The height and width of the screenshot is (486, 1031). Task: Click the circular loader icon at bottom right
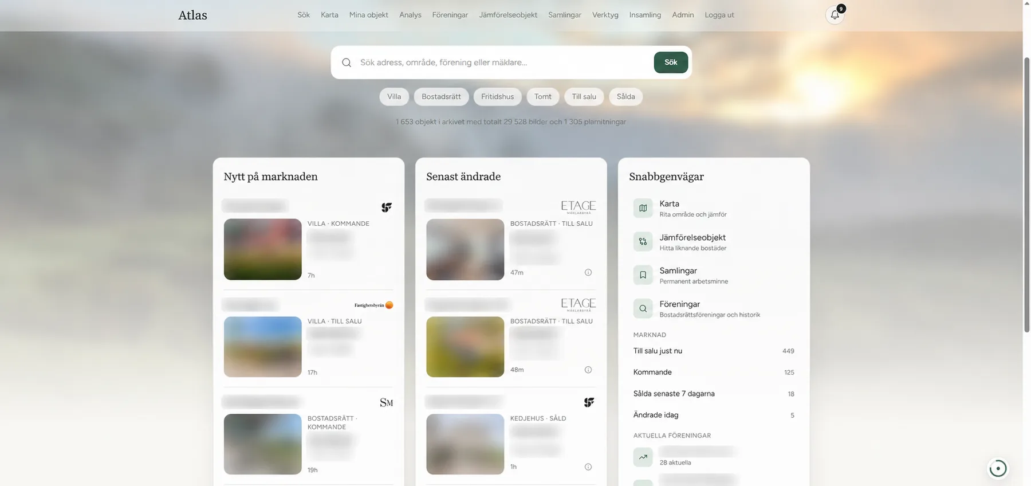[998, 468]
